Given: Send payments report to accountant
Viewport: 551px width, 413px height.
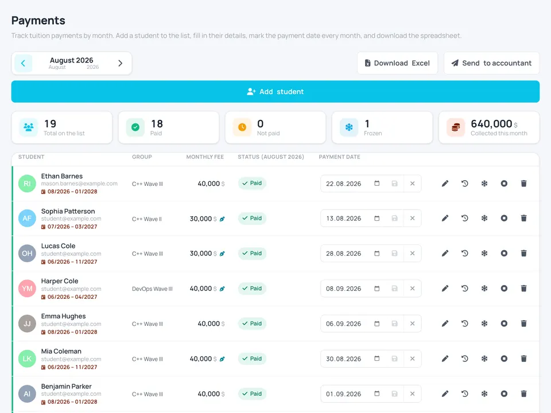Looking at the screenshot, I should pyautogui.click(x=492, y=63).
